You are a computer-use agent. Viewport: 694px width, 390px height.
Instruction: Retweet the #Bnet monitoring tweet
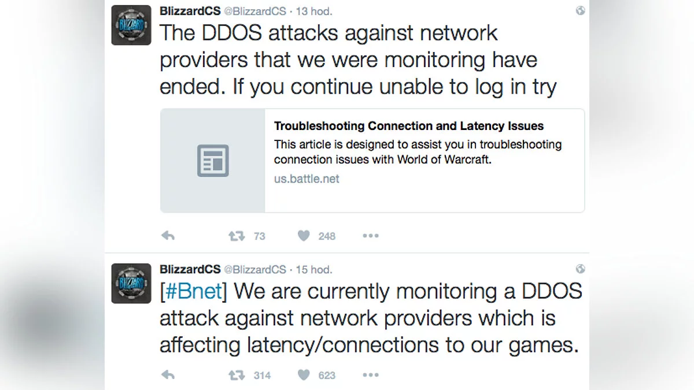point(237,376)
